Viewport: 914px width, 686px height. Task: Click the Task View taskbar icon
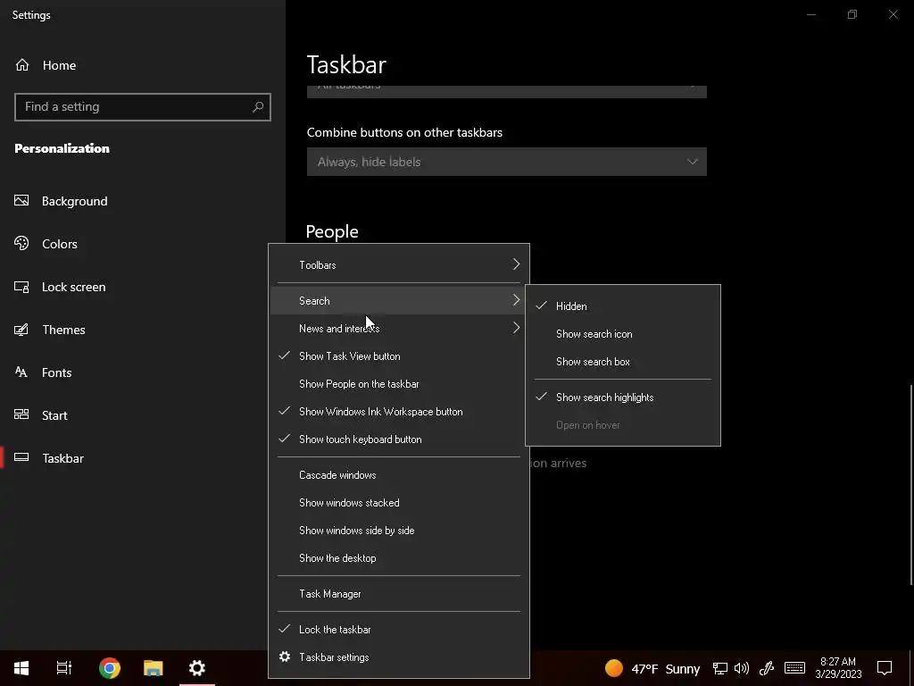(64, 668)
